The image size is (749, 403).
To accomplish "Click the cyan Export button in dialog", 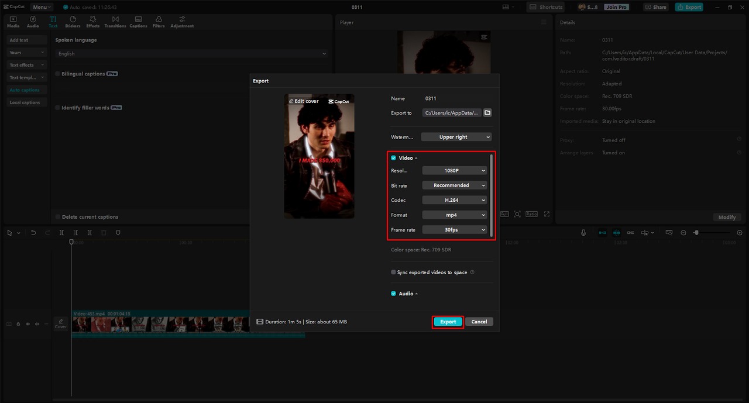I will click(448, 322).
